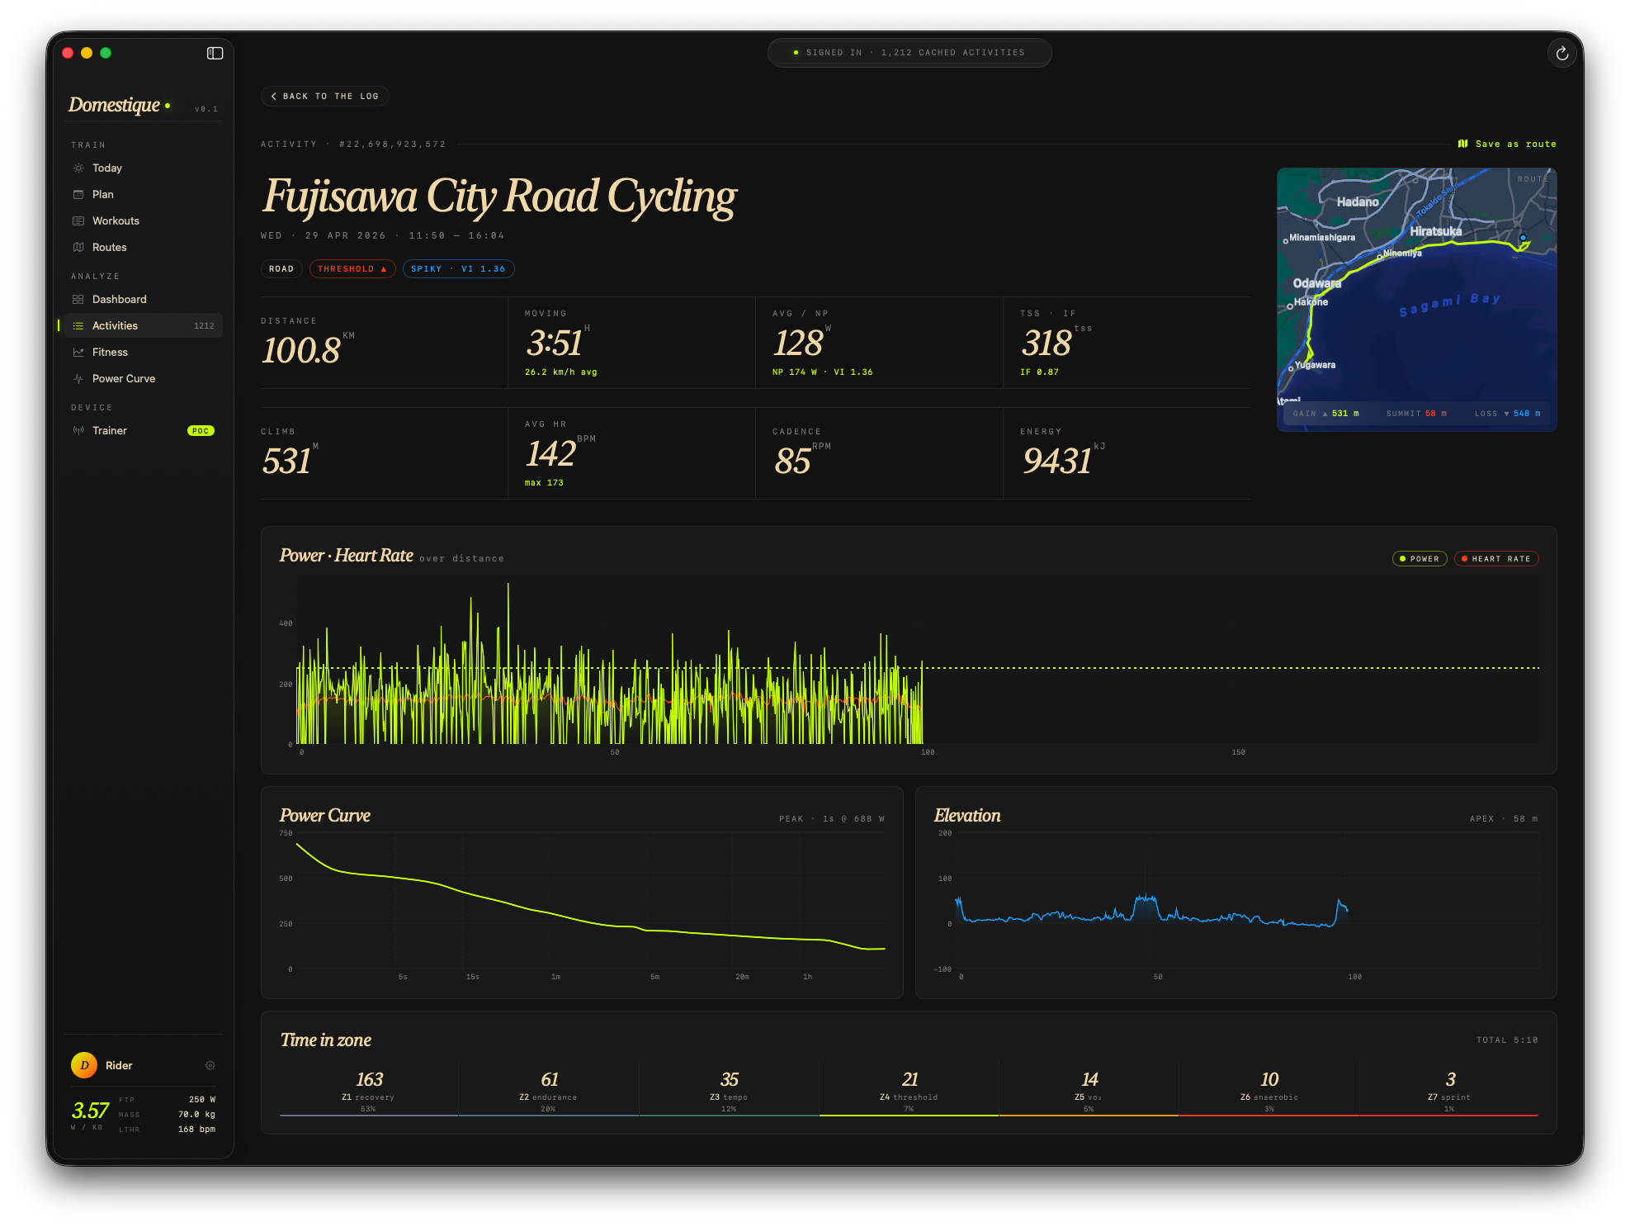
Task: Click the Cadence 85 rpm value
Action: coord(792,461)
